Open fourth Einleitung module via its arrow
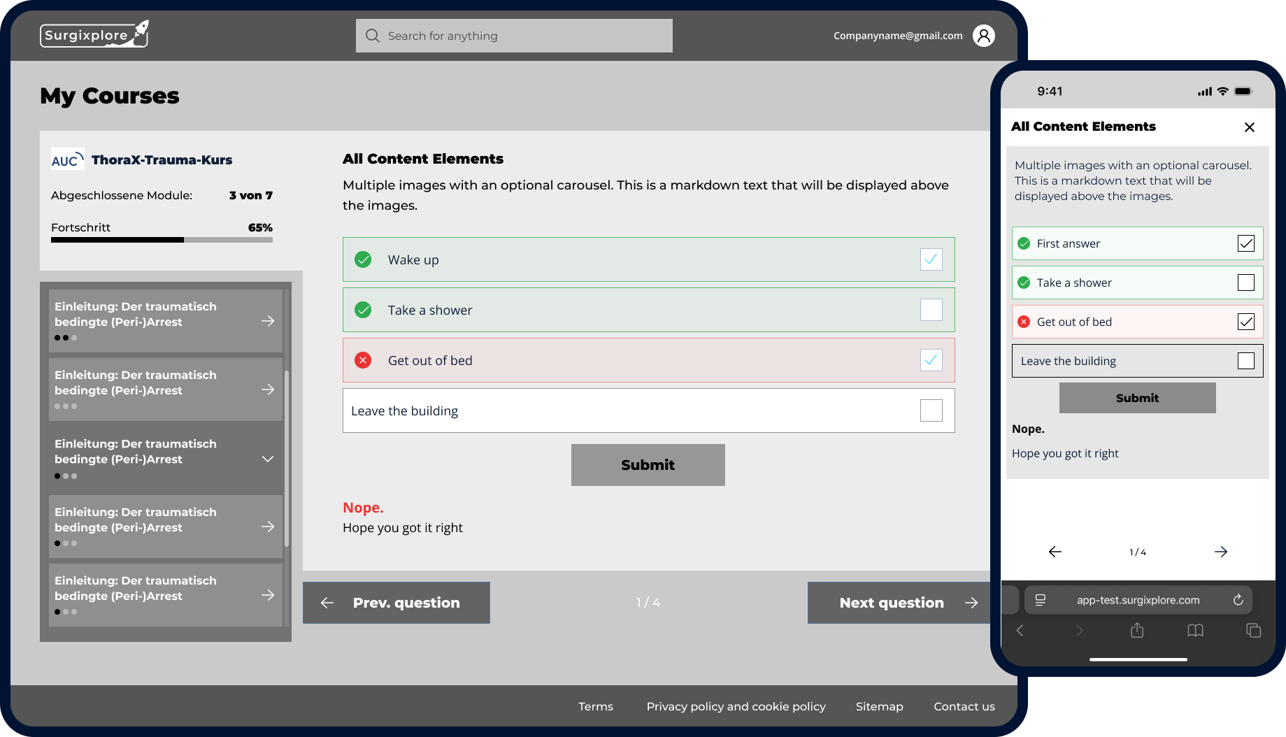The width and height of the screenshot is (1286, 737). click(x=268, y=527)
